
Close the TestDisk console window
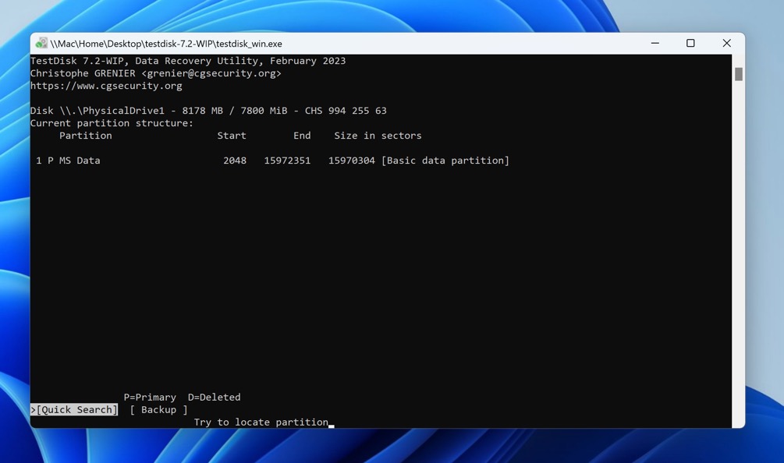(x=726, y=44)
